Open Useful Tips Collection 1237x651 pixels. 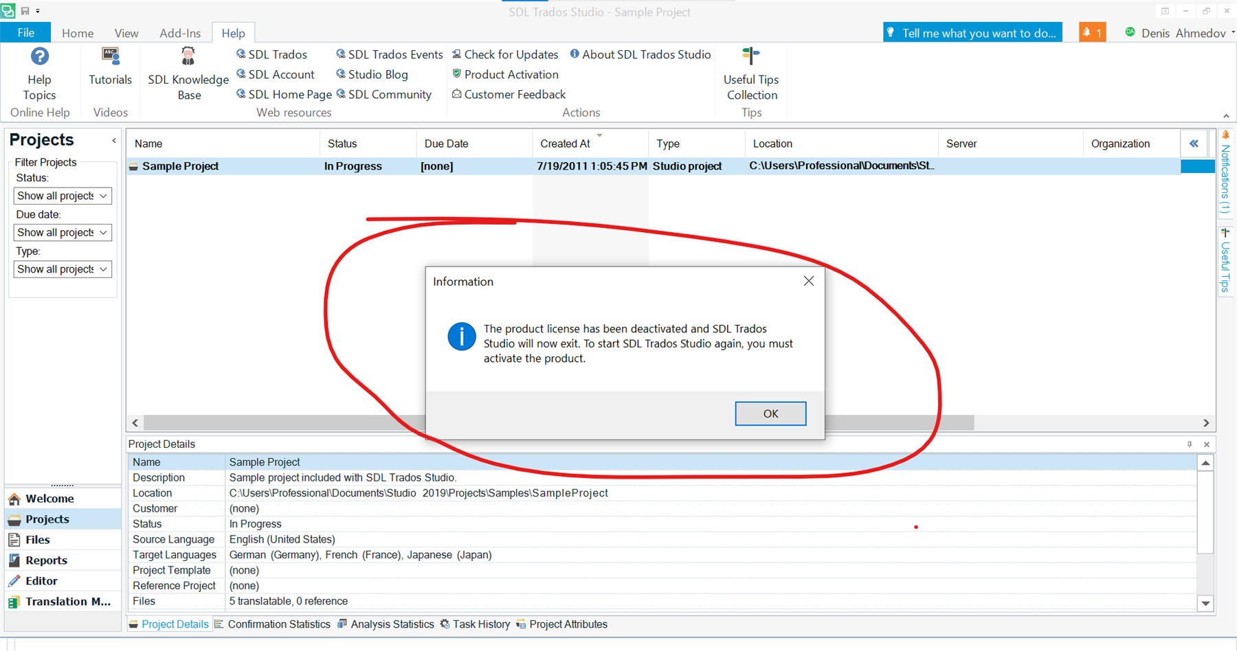pyautogui.click(x=751, y=74)
